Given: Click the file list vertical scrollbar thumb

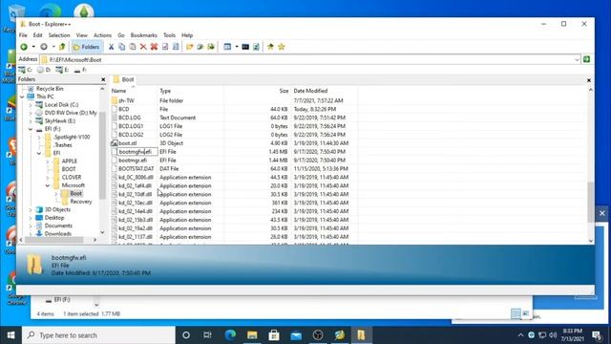Looking at the screenshot, I should 591,202.
